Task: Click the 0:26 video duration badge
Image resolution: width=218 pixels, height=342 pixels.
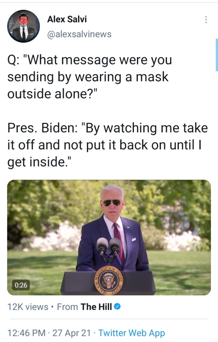Action: click(x=21, y=285)
